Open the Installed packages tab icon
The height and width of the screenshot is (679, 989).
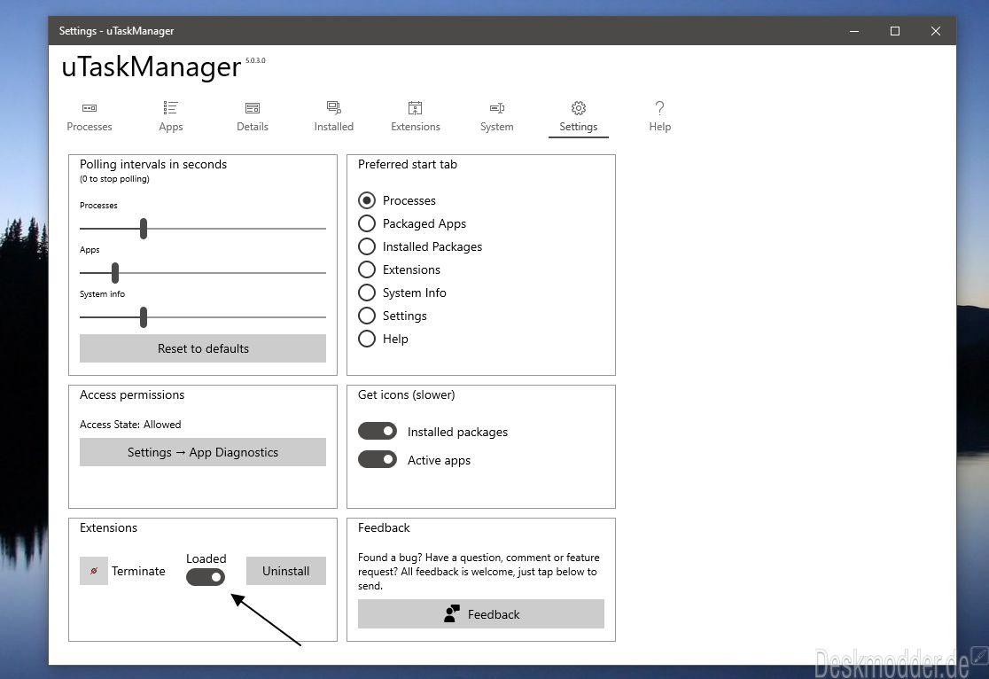pos(334,108)
